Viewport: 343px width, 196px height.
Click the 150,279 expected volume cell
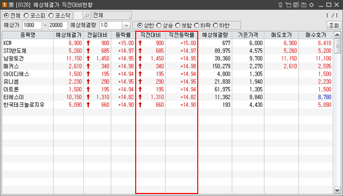[221, 66]
